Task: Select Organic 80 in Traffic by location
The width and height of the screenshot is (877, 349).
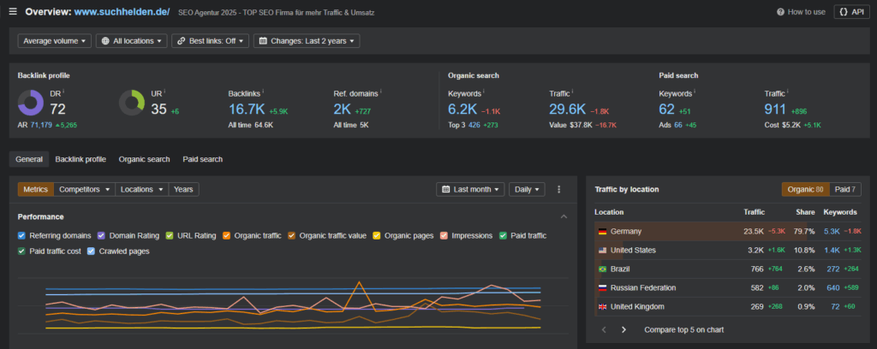Action: click(805, 189)
